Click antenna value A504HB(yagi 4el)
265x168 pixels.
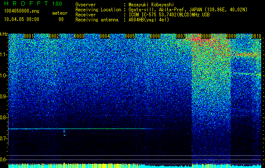coord(149,20)
